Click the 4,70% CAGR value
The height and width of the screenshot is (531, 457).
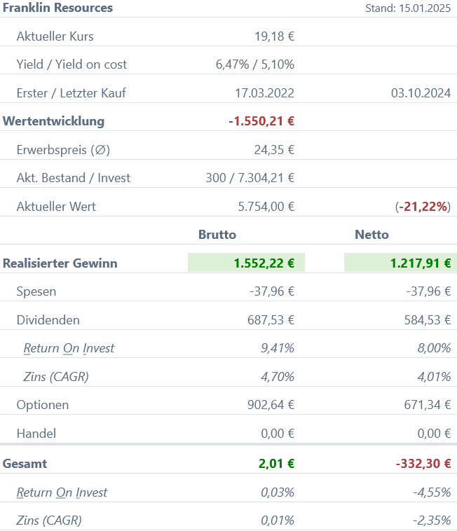pyautogui.click(x=278, y=377)
